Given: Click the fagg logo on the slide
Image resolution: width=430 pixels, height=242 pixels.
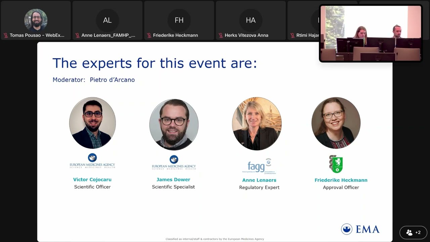Looking at the screenshot, I should 259,166.
